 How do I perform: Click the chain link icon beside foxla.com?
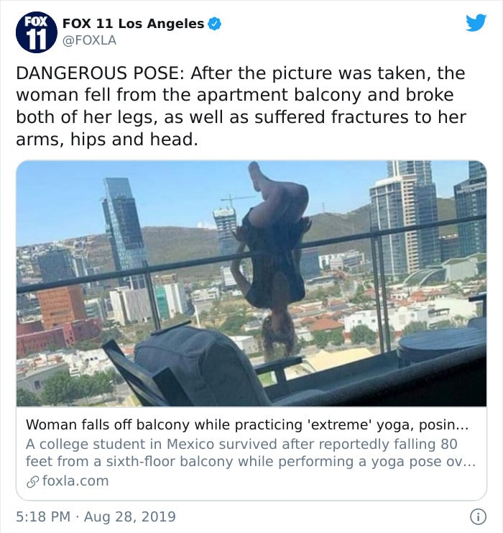coord(32,482)
